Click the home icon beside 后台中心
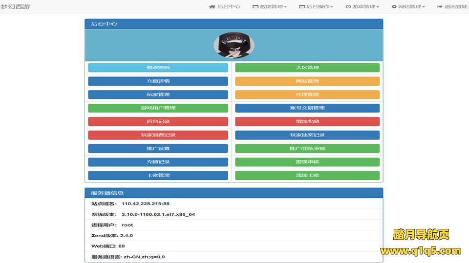469x263 pixels. [212, 7]
